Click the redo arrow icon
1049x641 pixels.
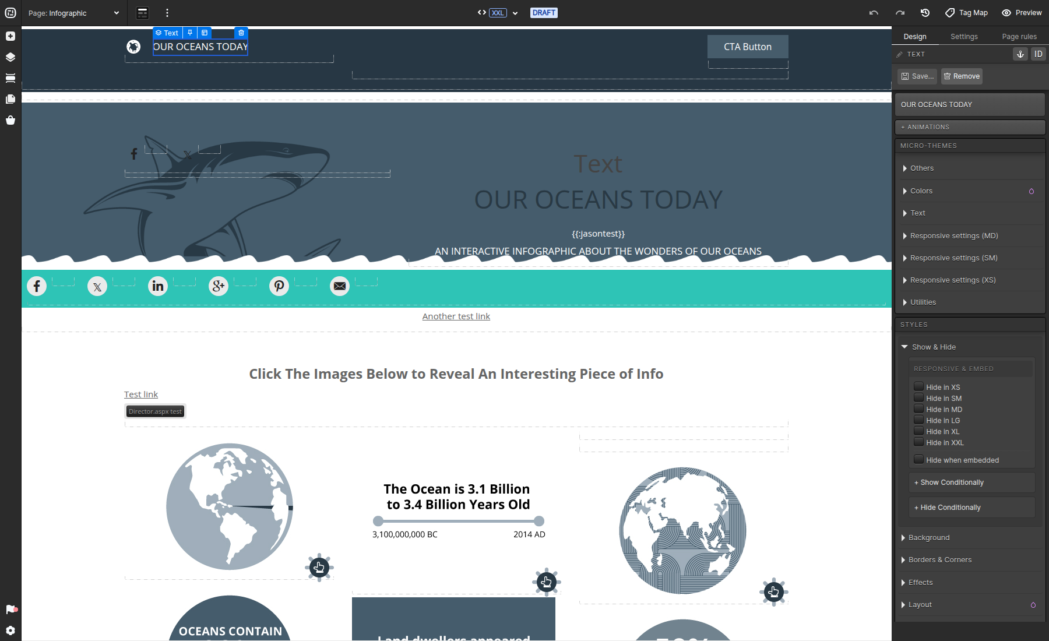[900, 13]
